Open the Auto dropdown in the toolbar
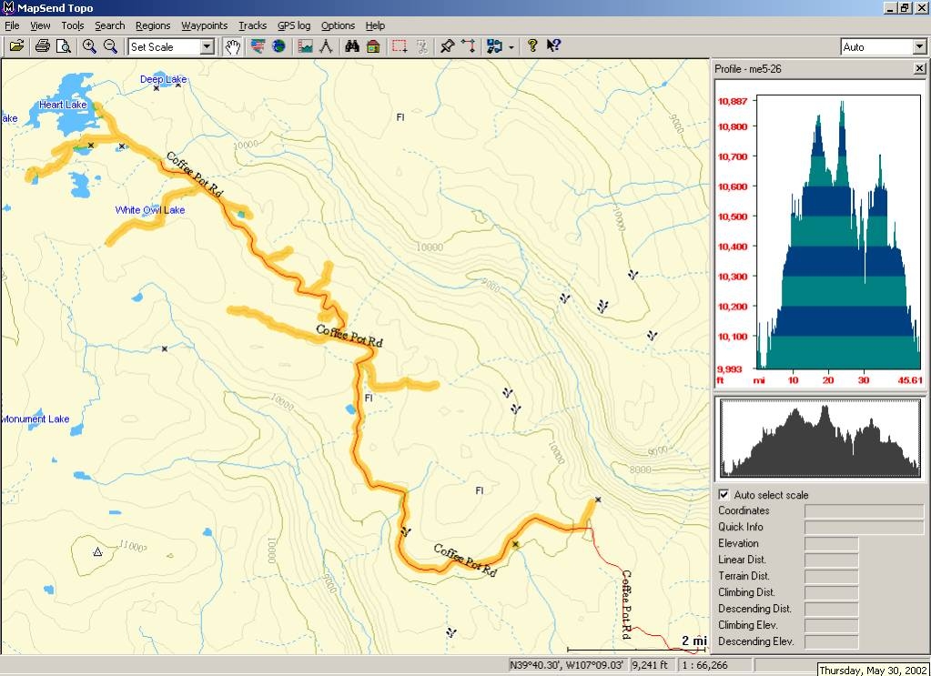Viewport: 931px width, 676px height. point(919,47)
